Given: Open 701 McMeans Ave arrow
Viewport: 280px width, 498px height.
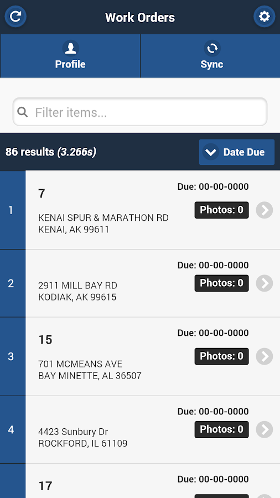Looking at the screenshot, I should (x=264, y=356).
